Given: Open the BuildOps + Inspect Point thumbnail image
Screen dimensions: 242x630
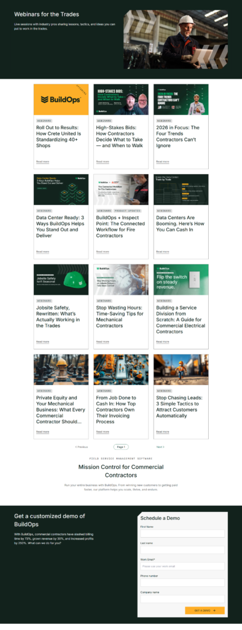Looking at the screenshot, I should 121,189.
